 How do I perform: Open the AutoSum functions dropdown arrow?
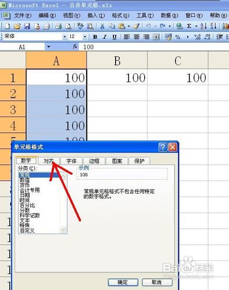196,26
